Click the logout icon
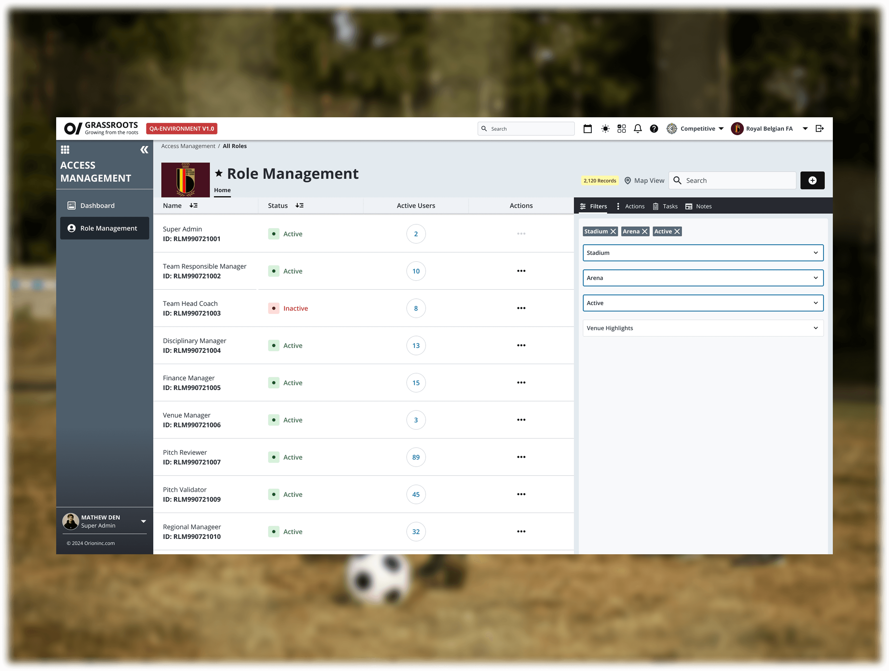Screen dimensions: 889x671 [819, 129]
